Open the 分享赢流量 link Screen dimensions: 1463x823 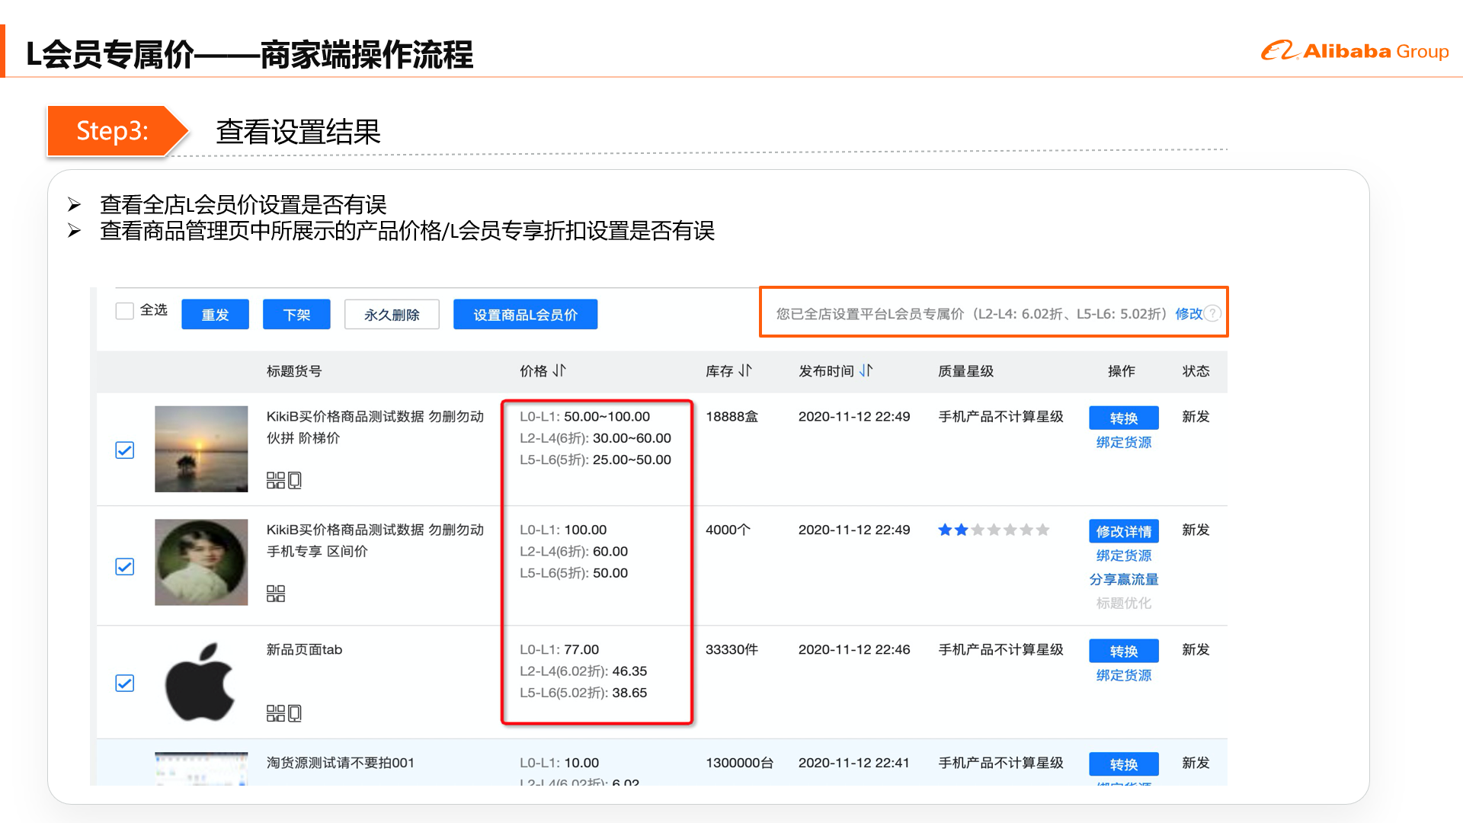[1123, 579]
